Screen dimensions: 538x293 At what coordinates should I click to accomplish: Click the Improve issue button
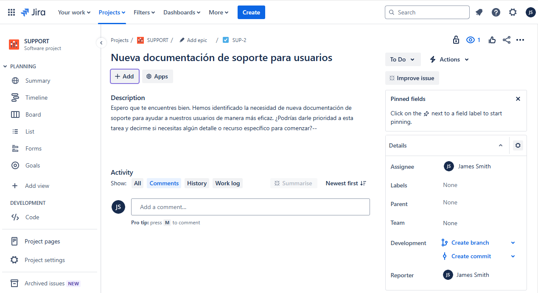[412, 78]
